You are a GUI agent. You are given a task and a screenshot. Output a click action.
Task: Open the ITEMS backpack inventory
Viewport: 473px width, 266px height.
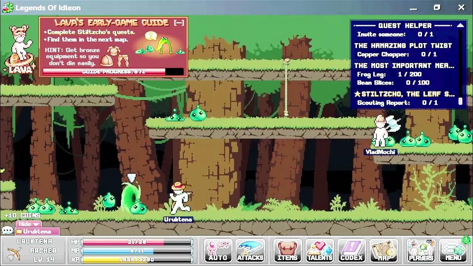287,250
